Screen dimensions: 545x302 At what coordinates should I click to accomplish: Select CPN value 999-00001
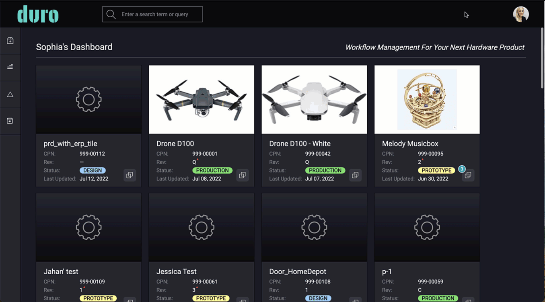click(x=205, y=154)
